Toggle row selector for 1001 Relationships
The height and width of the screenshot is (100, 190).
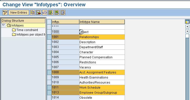coord(49,37)
